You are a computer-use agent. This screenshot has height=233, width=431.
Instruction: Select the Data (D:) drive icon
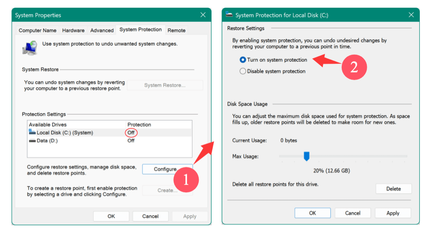pyautogui.click(x=32, y=141)
